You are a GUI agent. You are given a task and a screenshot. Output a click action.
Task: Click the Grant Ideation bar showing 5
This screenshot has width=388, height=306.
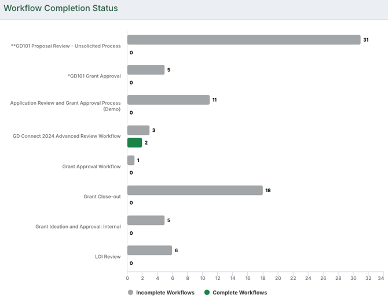[x=146, y=220]
